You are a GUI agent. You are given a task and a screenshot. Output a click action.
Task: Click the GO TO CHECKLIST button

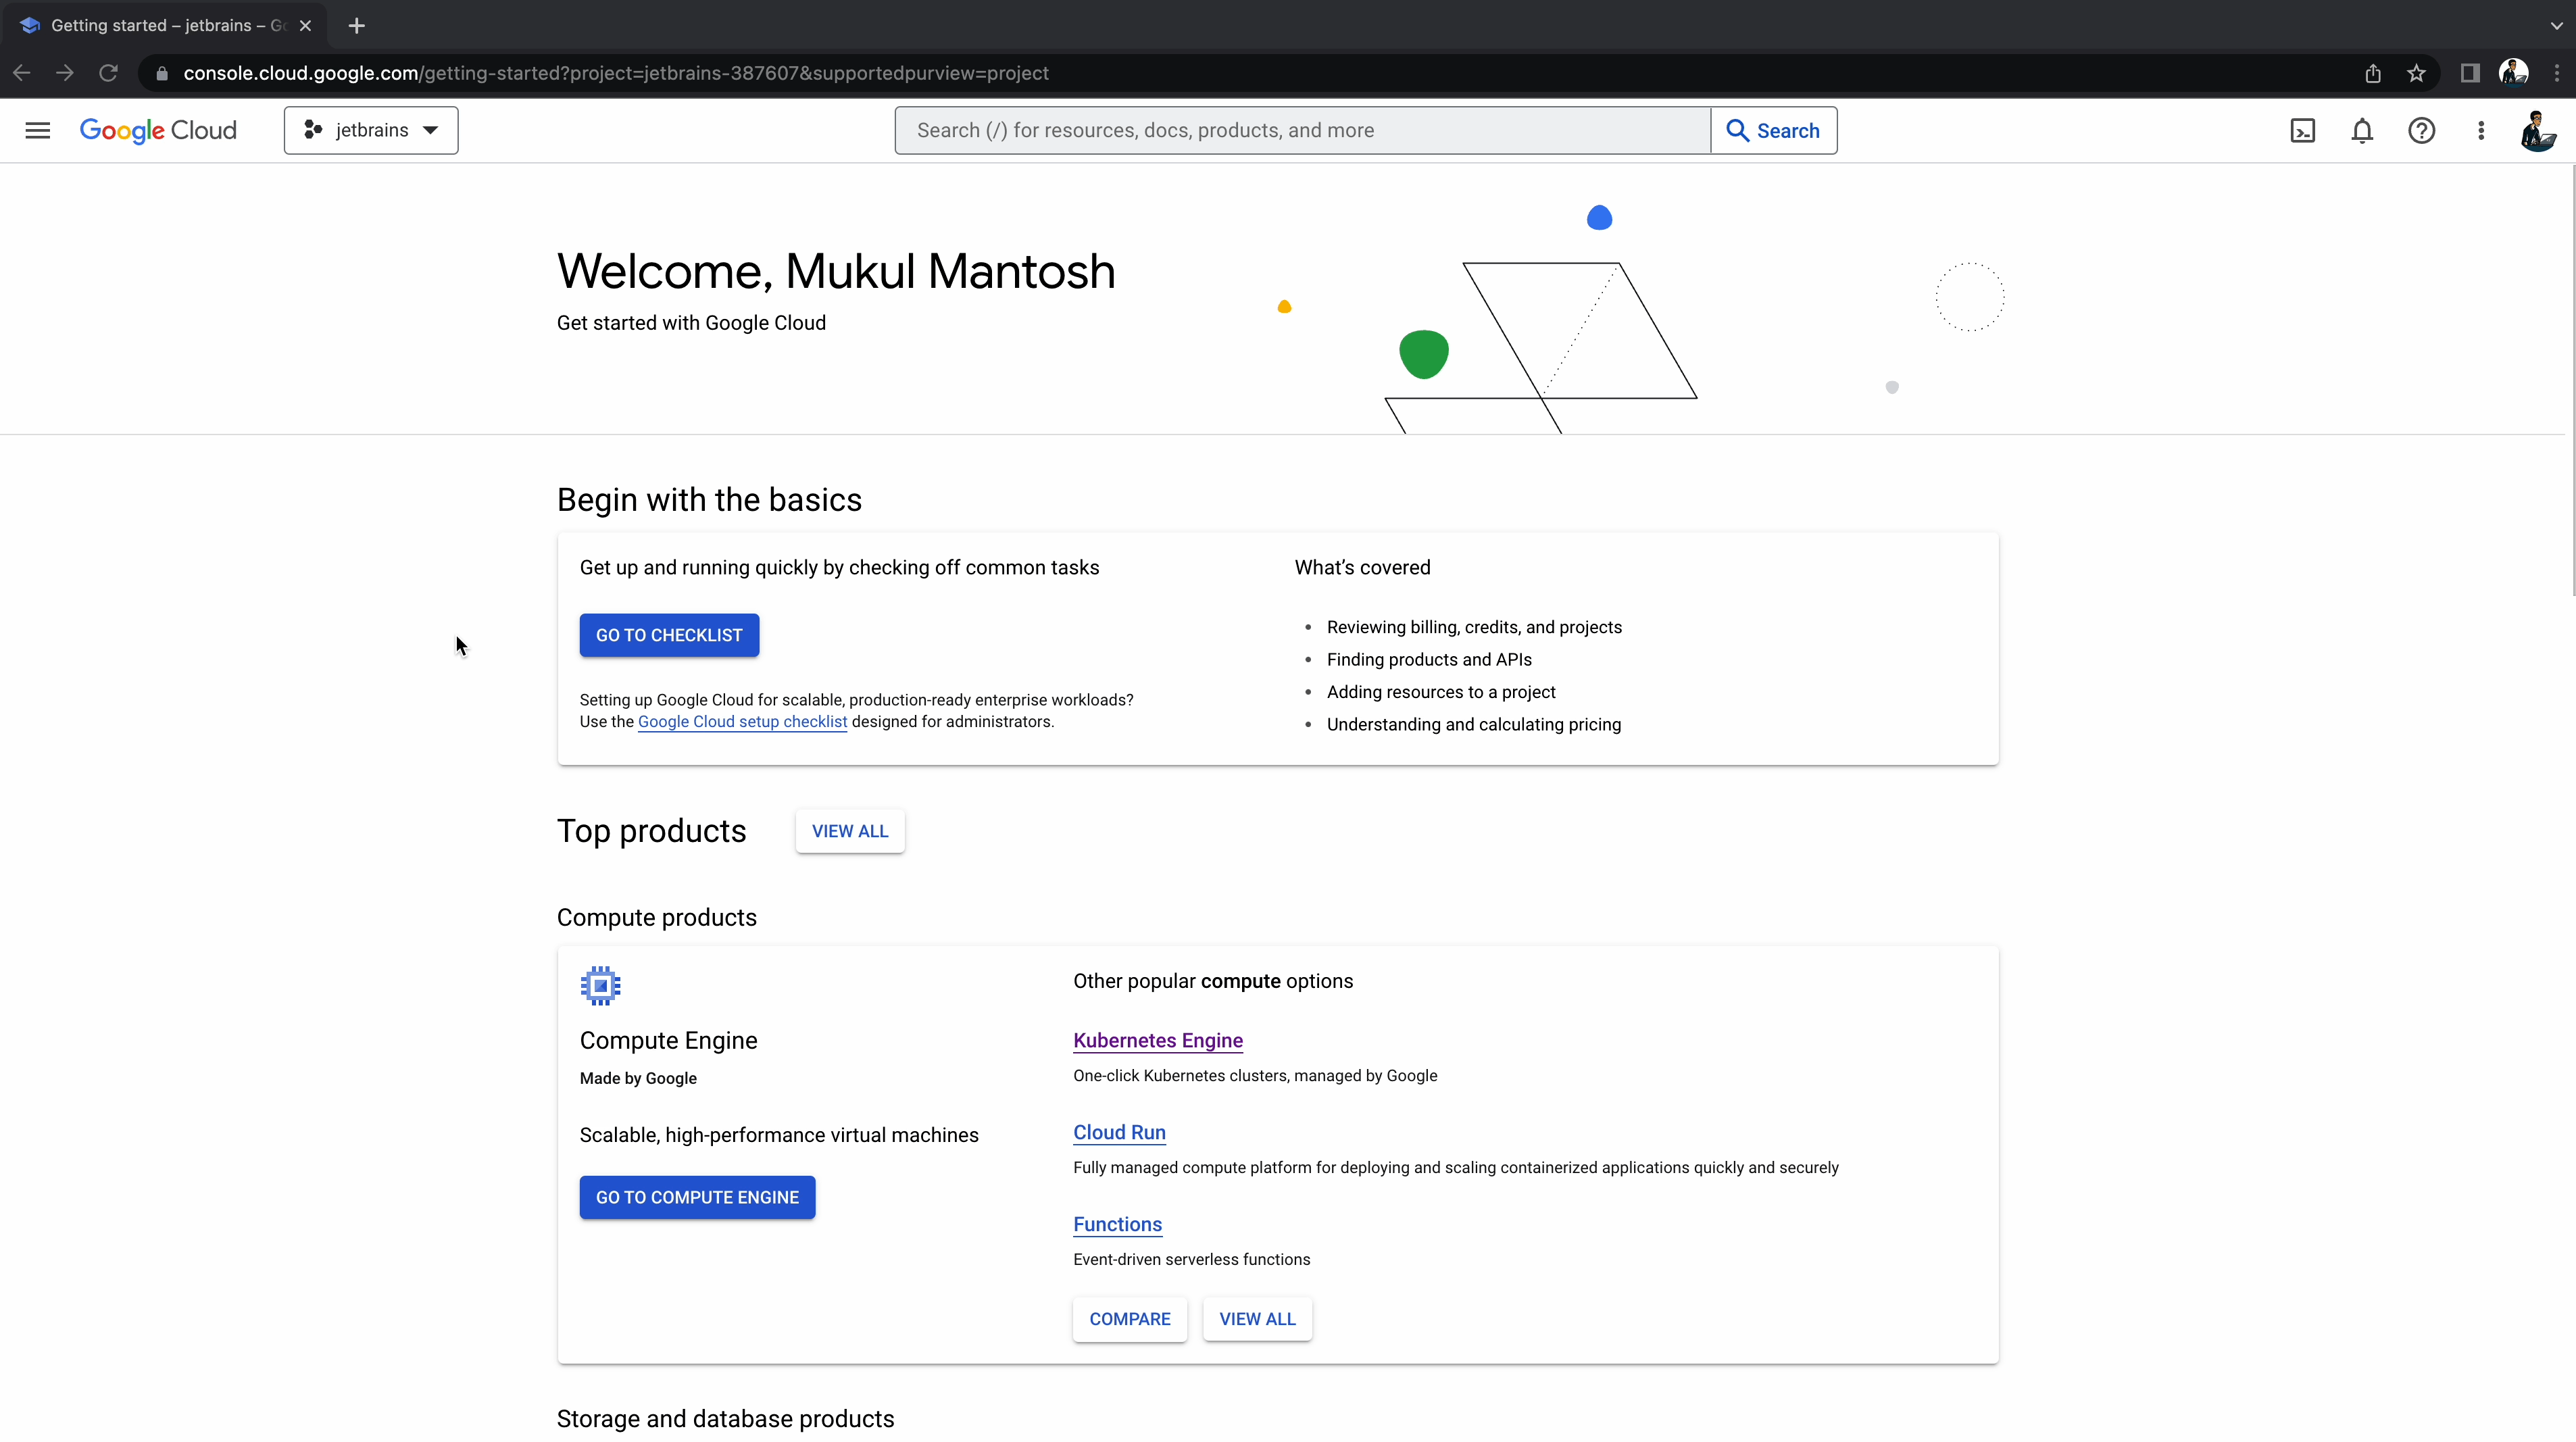[x=669, y=635]
